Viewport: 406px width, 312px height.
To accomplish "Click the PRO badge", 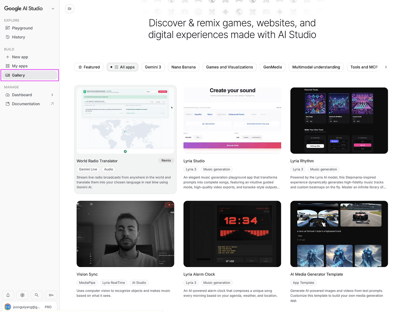I will [x=48, y=307].
